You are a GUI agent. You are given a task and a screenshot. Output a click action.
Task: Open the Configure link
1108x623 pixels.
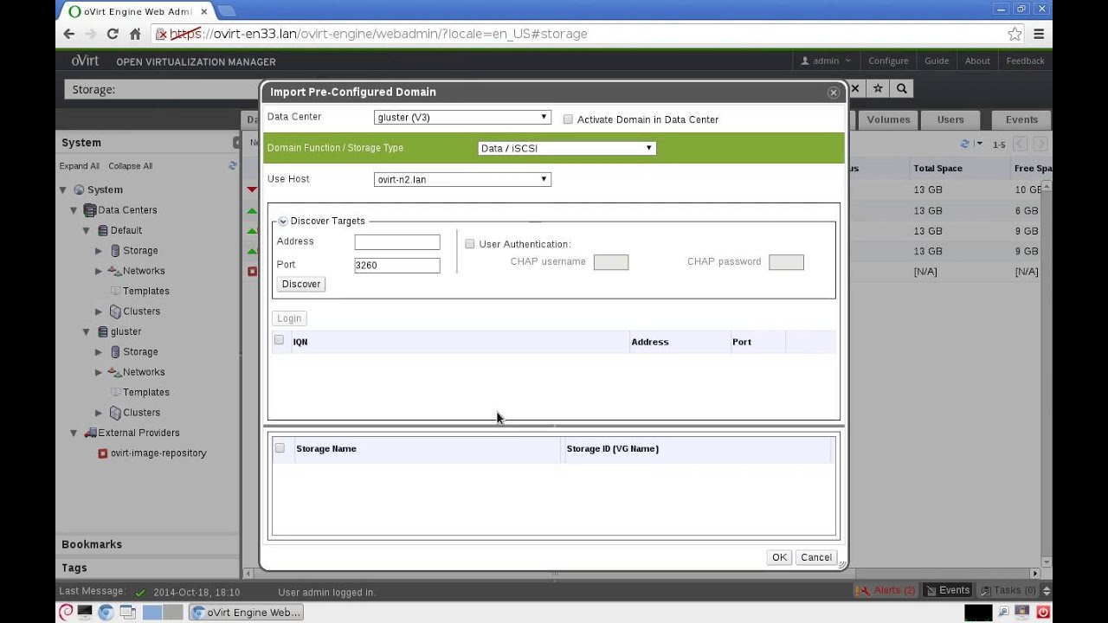tap(888, 61)
